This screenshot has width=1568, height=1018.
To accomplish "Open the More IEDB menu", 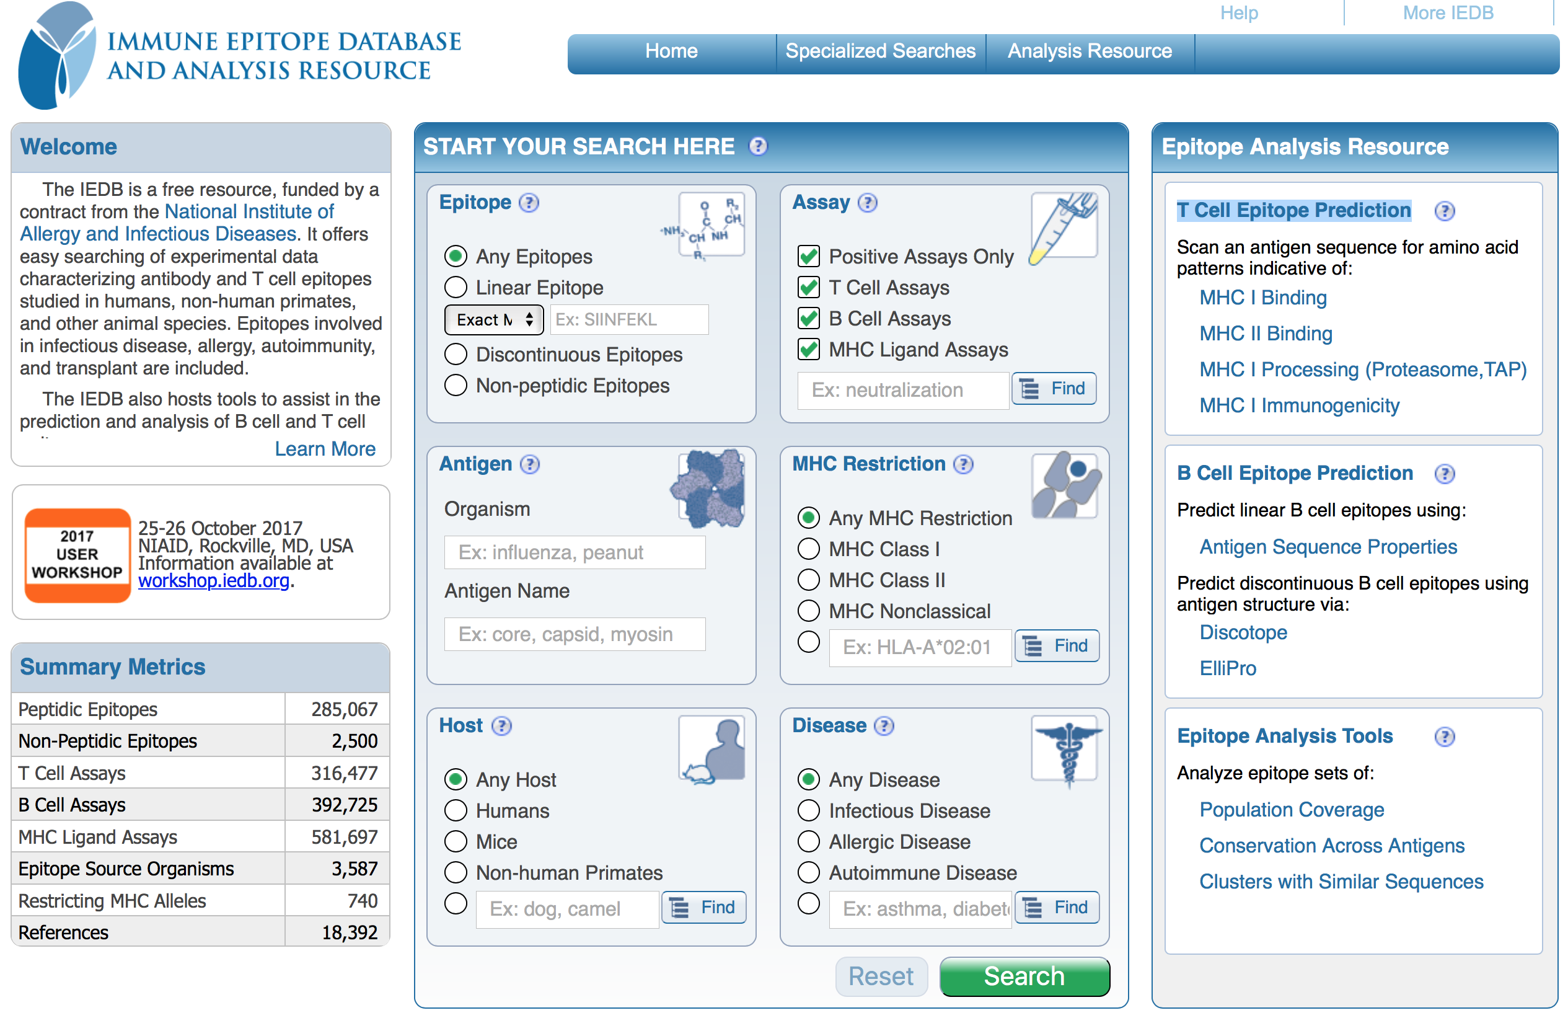I will tap(1448, 13).
